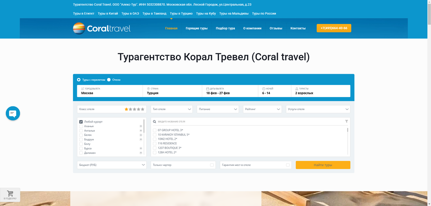Select the 'Туры с перелетом' radio button

coord(79,80)
